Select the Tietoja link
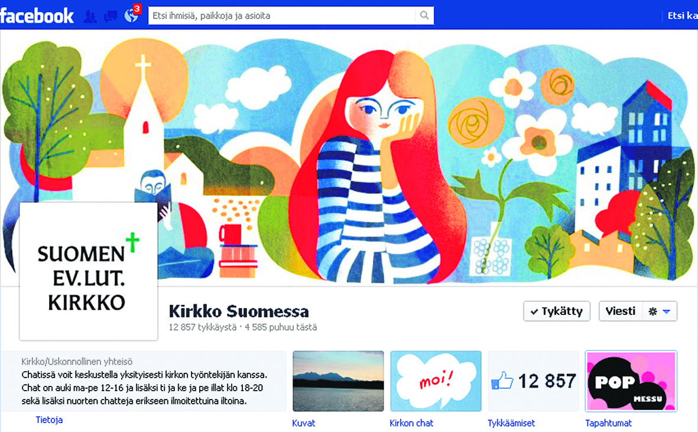This screenshot has width=698, height=432. pos(49,420)
